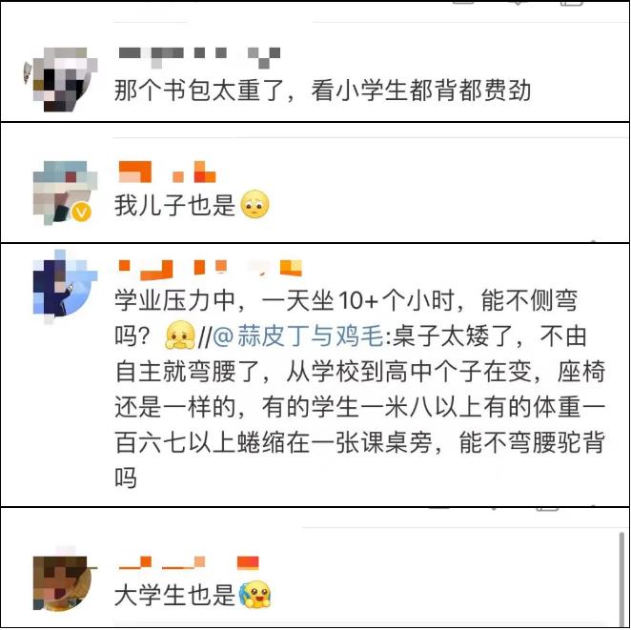This screenshot has height=630, width=631.
Task: Click the worried emoji before //@蒜皮丁与鸡毛
Action: pyautogui.click(x=180, y=335)
